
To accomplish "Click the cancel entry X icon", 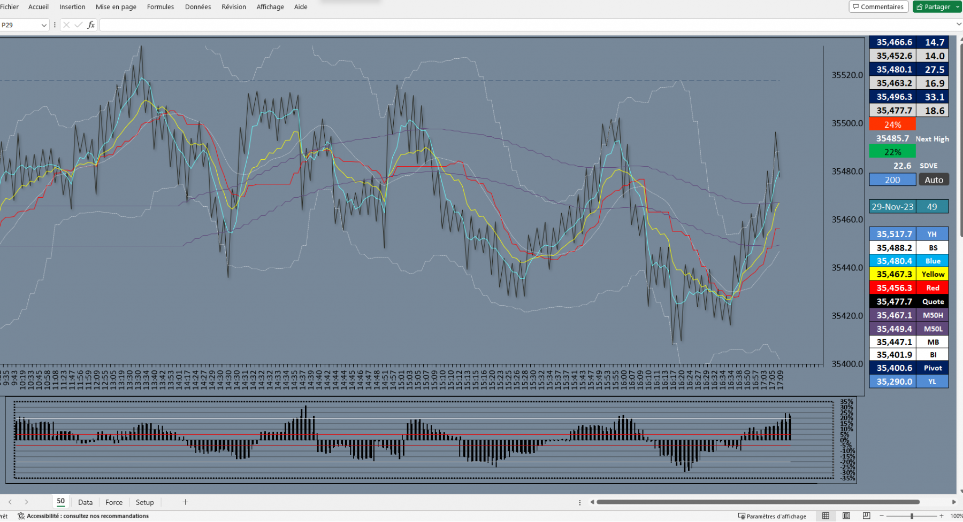I will coord(66,25).
